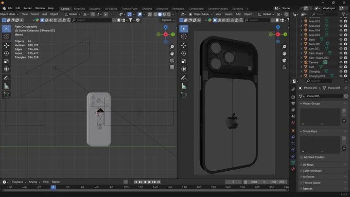The image size is (350, 197).
Task: Toggle Add Rest Position checkbox
Action: tap(302, 157)
